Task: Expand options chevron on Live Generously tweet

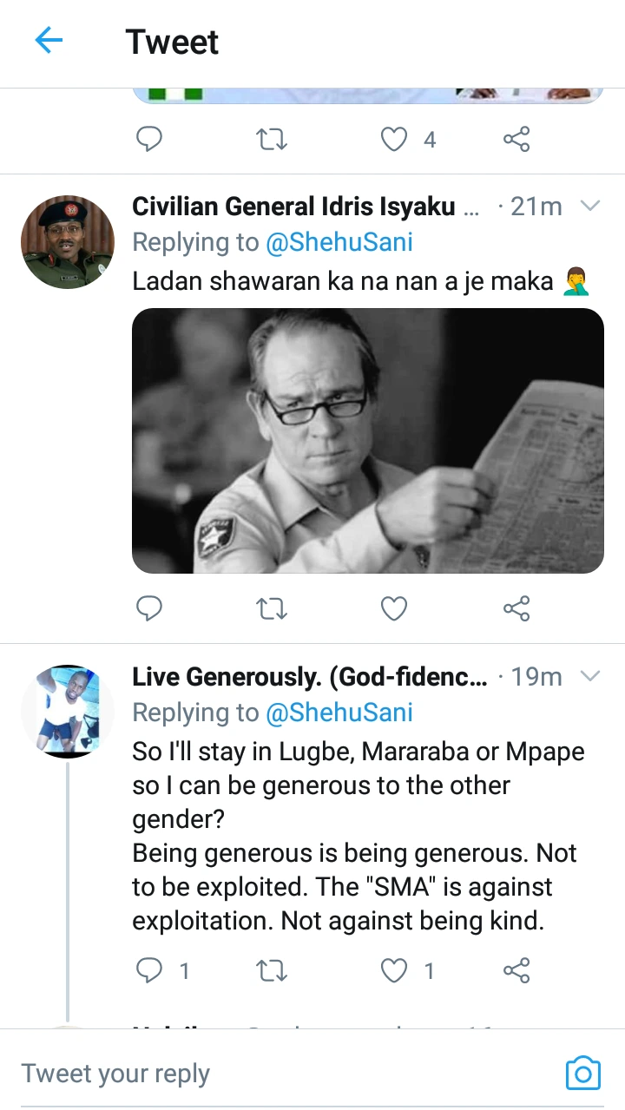Action: click(x=590, y=676)
